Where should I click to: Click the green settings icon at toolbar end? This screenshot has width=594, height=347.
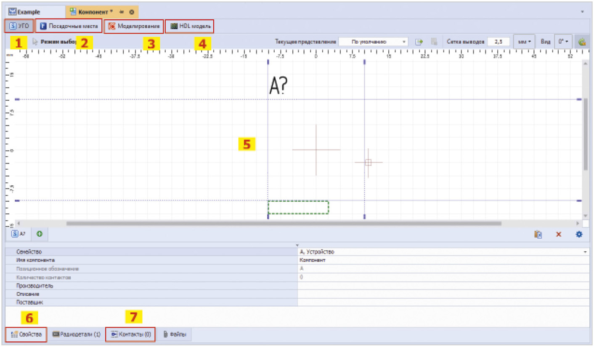582,42
